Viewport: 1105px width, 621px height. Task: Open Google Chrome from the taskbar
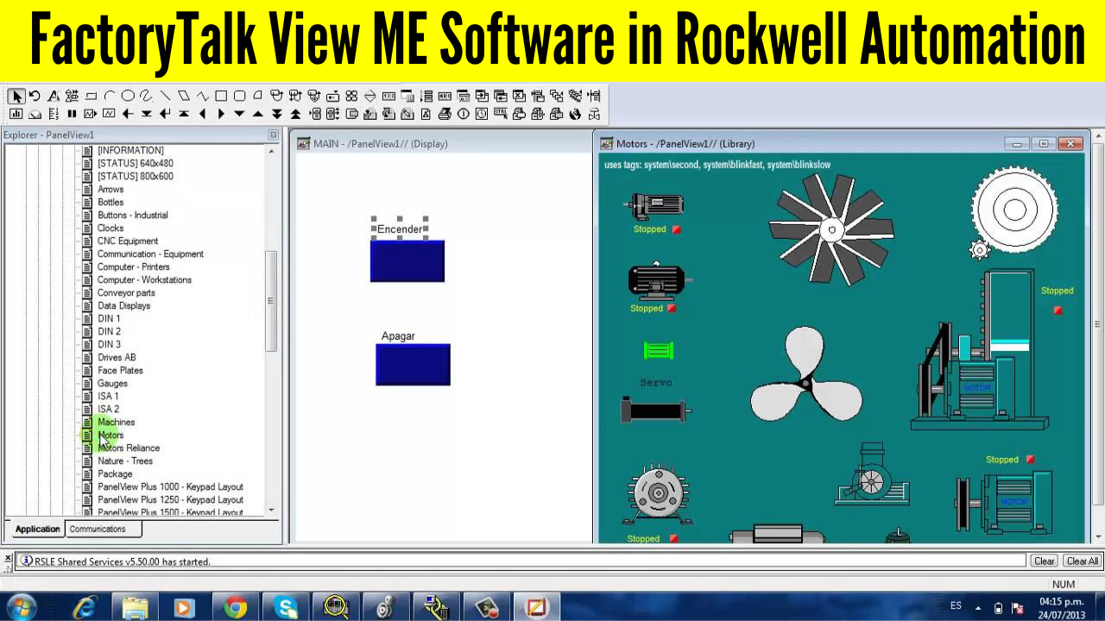pyautogui.click(x=235, y=607)
